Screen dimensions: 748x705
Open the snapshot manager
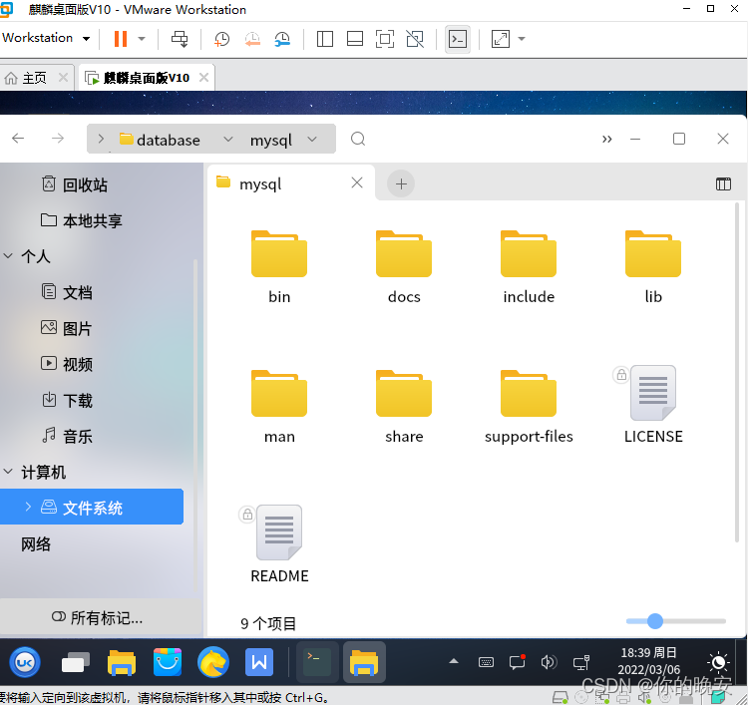coord(282,39)
